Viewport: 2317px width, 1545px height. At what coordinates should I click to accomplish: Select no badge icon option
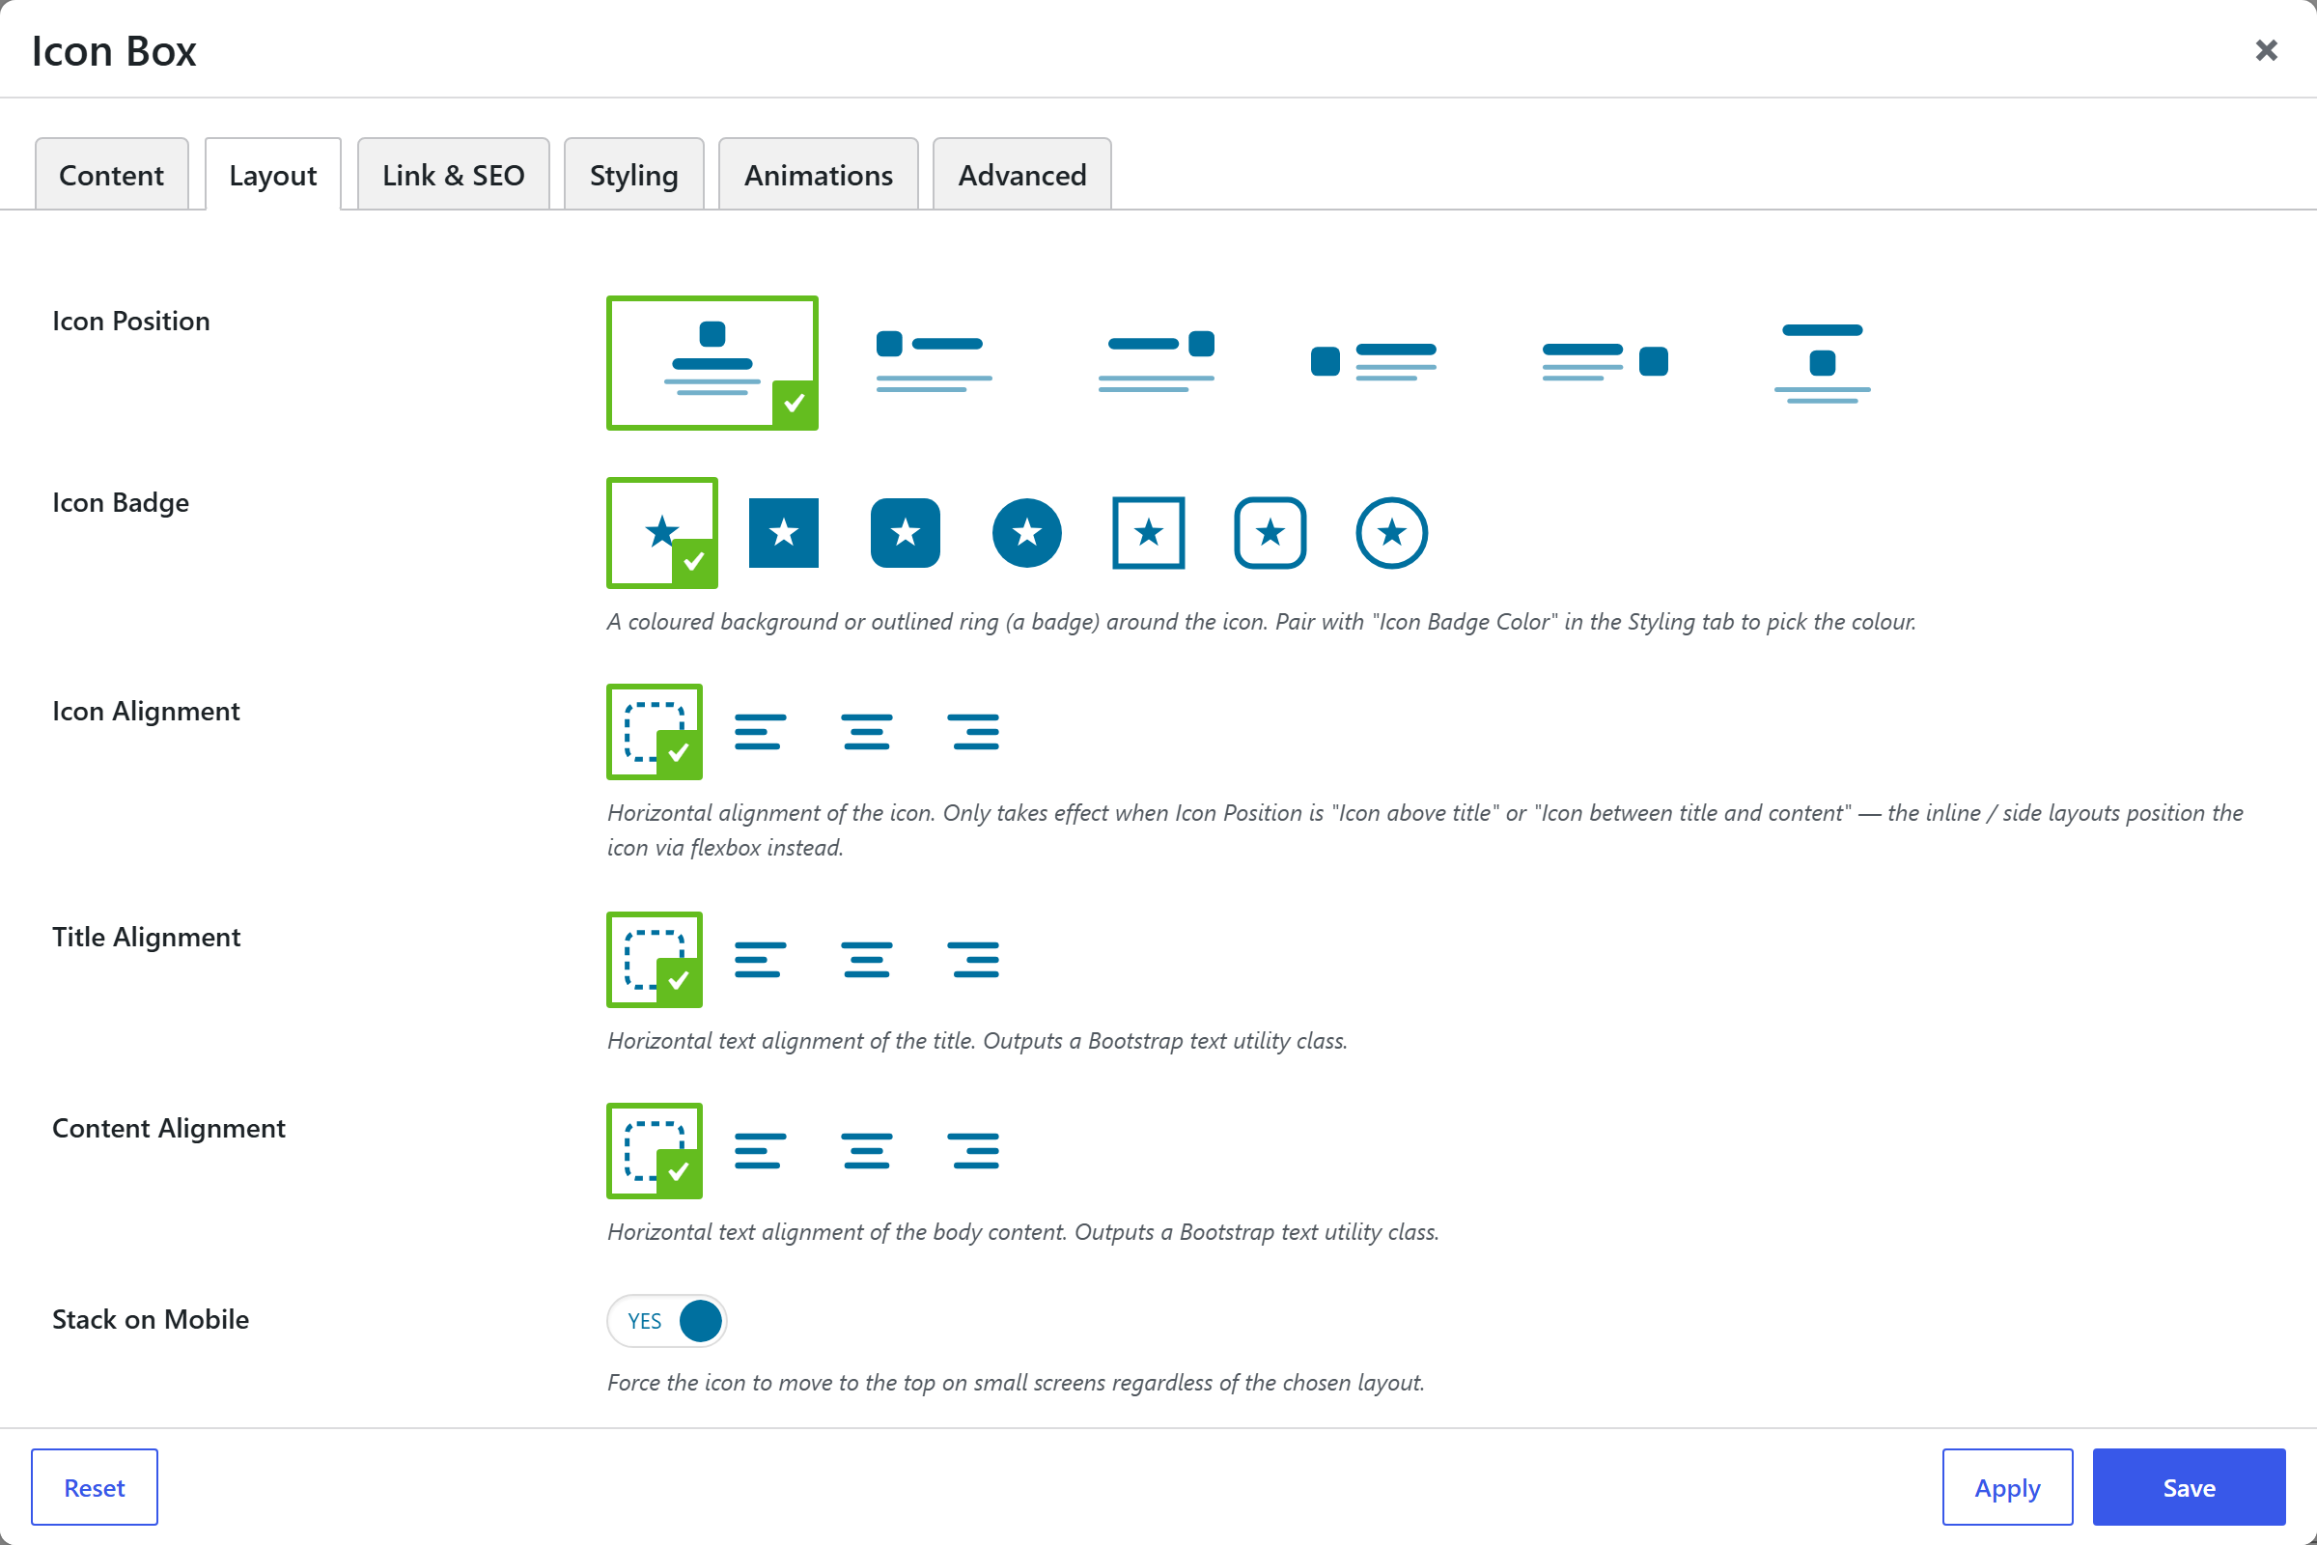tap(662, 533)
